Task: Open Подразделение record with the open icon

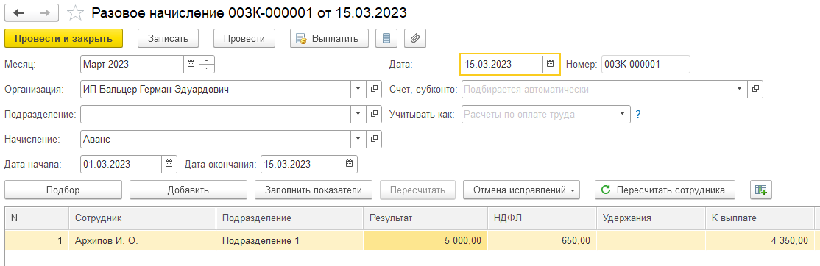Action: click(x=374, y=114)
